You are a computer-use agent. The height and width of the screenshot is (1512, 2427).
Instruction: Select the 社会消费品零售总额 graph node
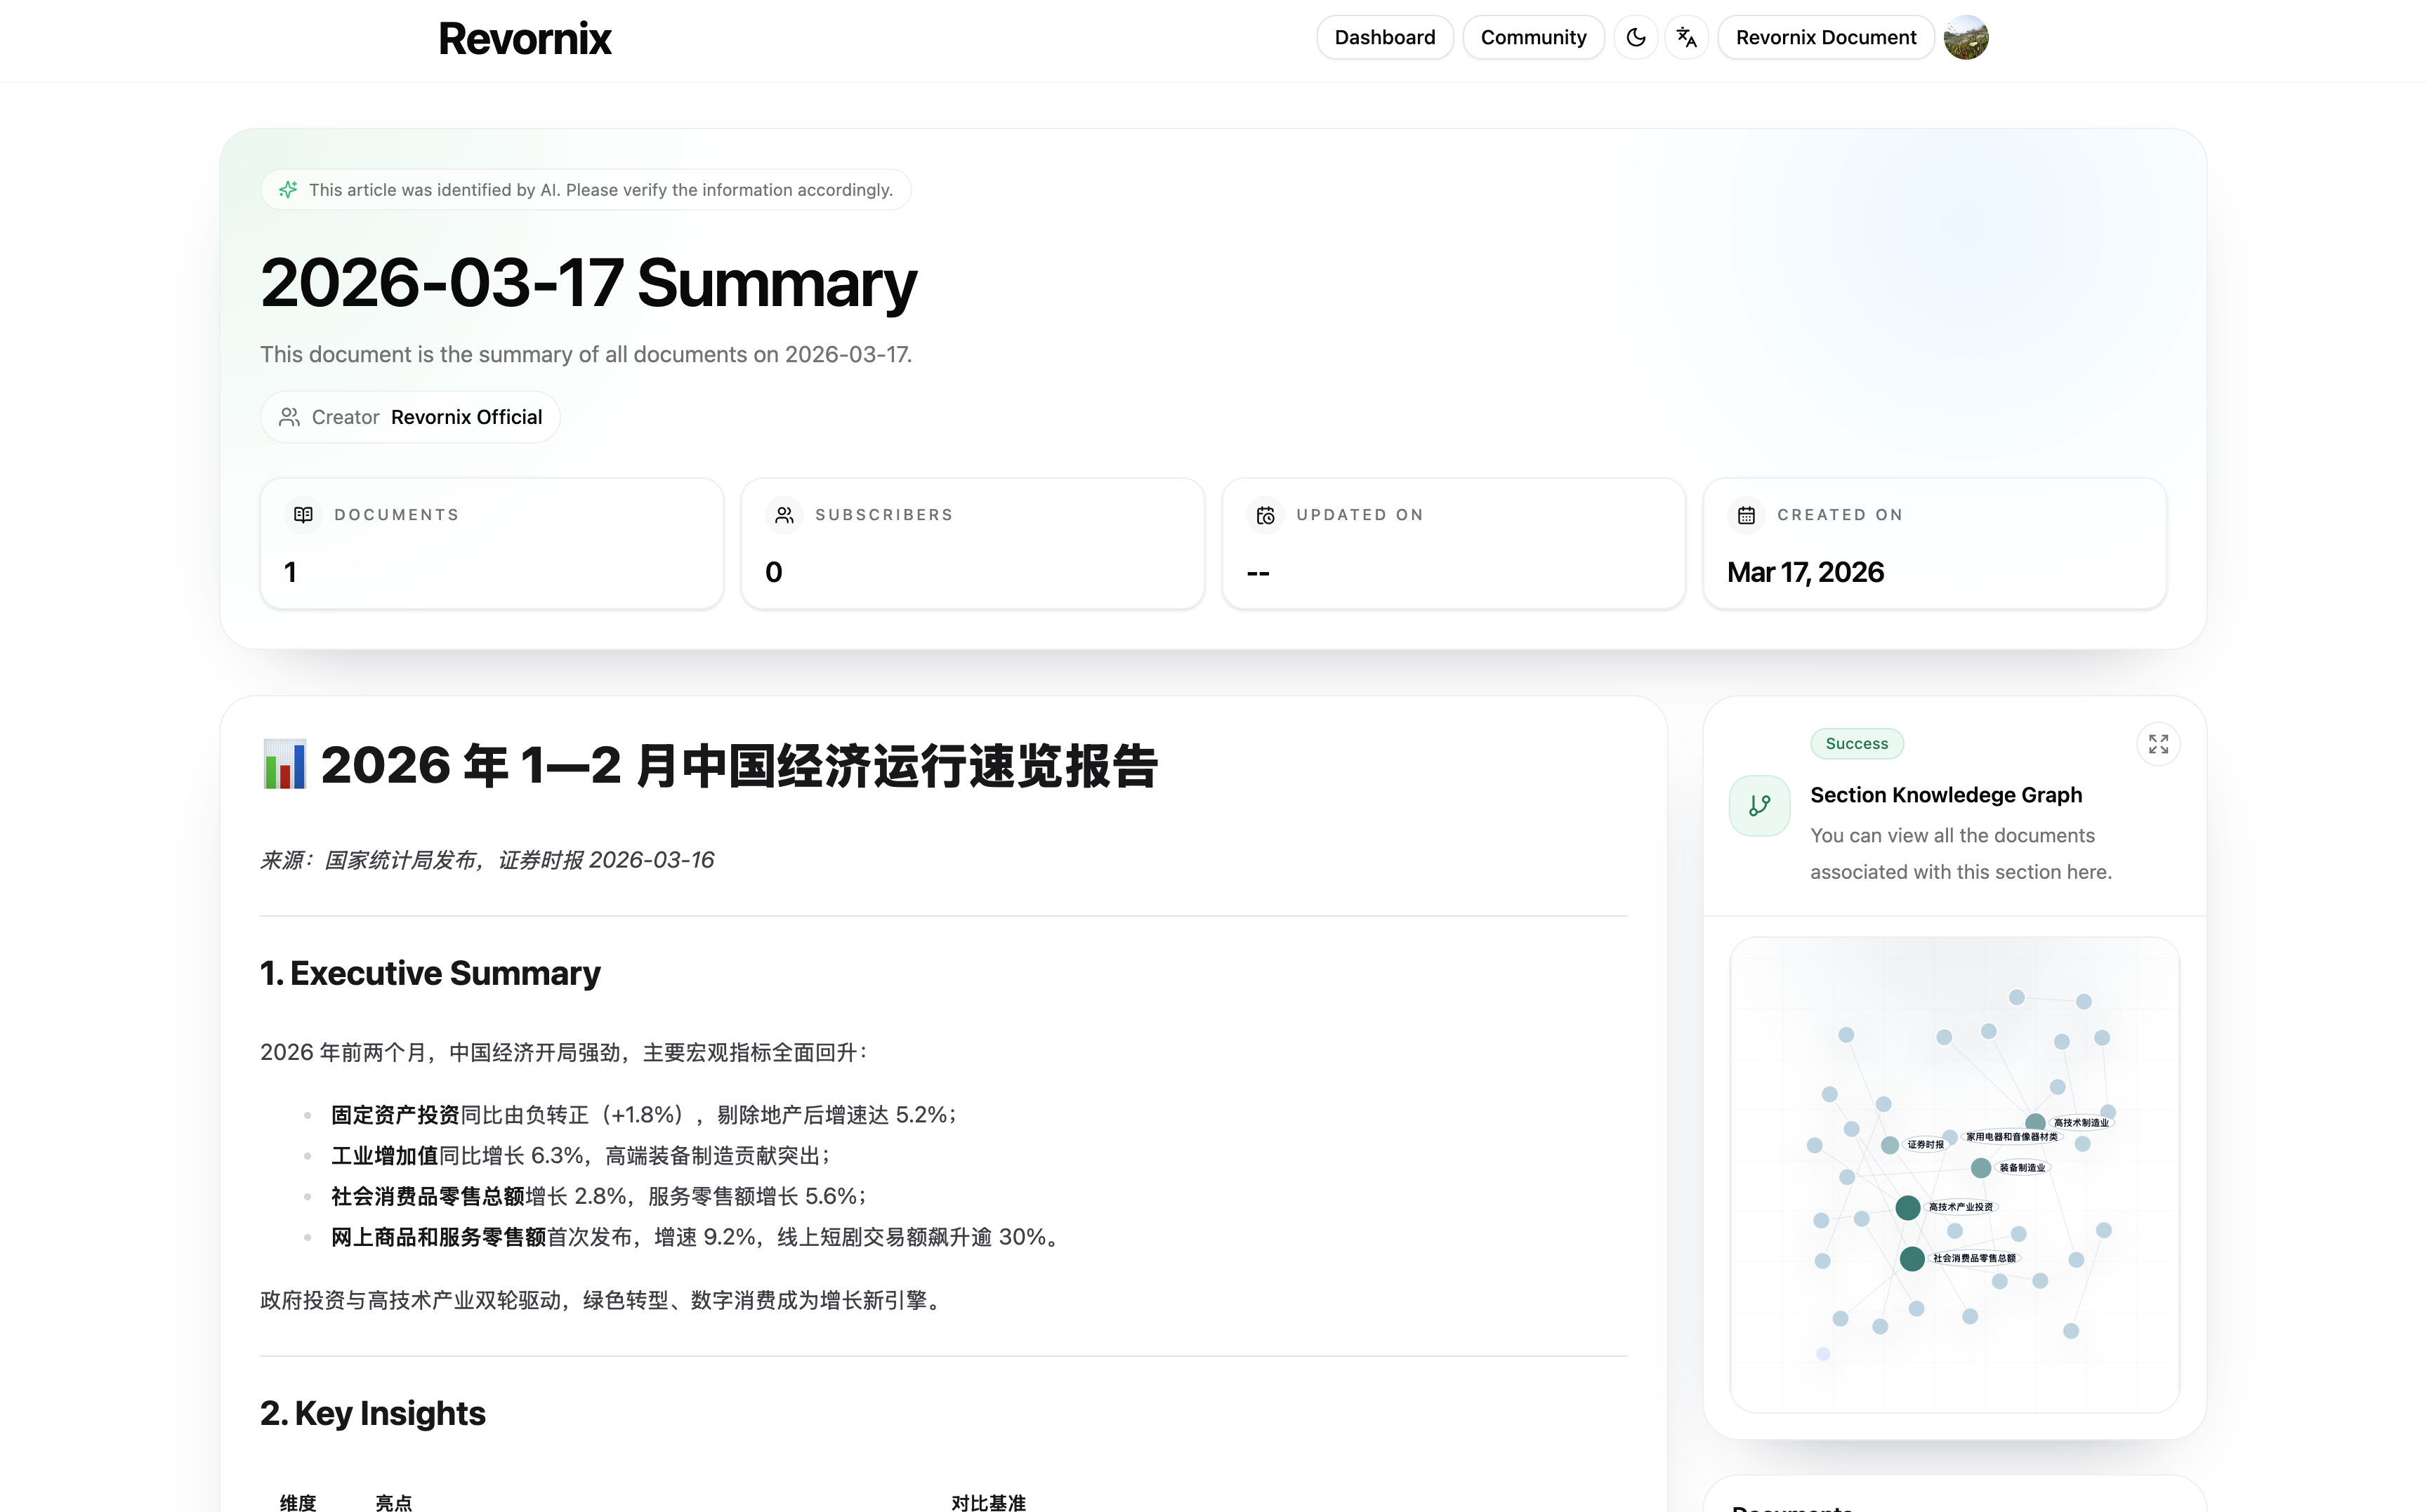pyautogui.click(x=1912, y=1258)
